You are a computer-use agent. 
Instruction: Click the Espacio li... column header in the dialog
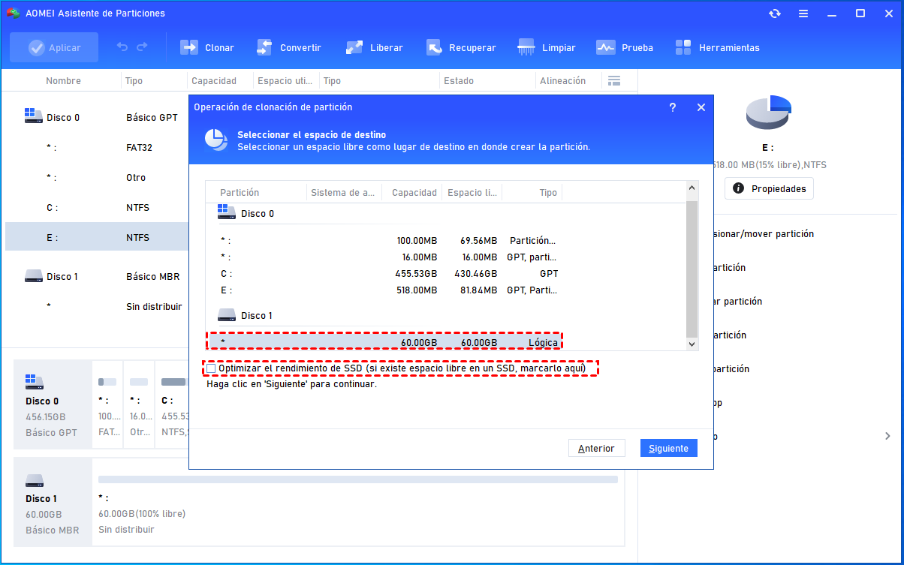point(472,193)
